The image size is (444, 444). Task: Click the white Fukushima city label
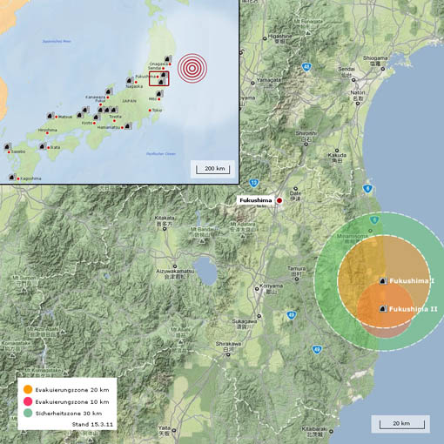point(255,200)
